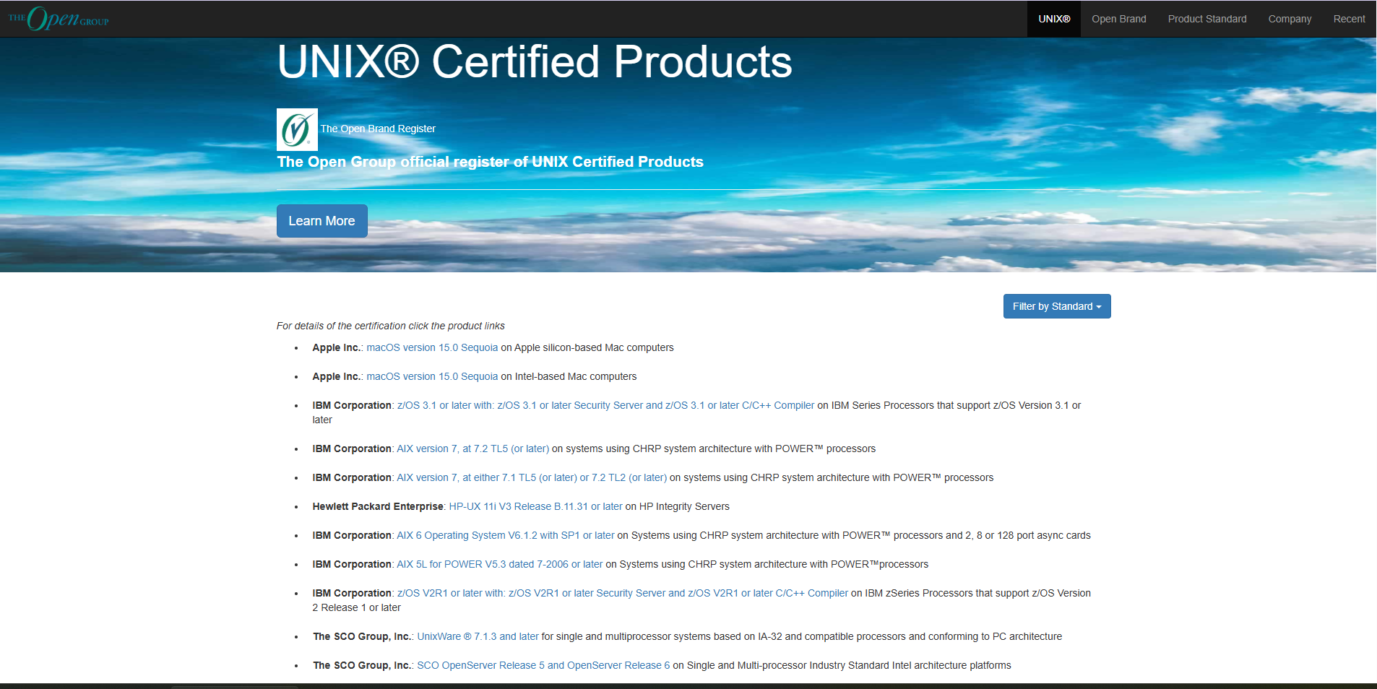Open z/OS 3.1 or later certification link
The image size is (1377, 689).
point(605,405)
